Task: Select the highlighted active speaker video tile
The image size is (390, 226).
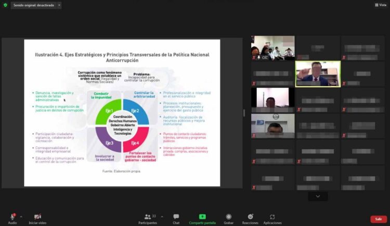Action: [x=318, y=74]
